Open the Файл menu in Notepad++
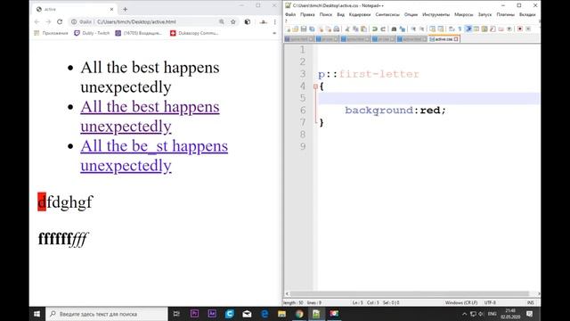Screen dimensions: 570x321 (290, 14)
